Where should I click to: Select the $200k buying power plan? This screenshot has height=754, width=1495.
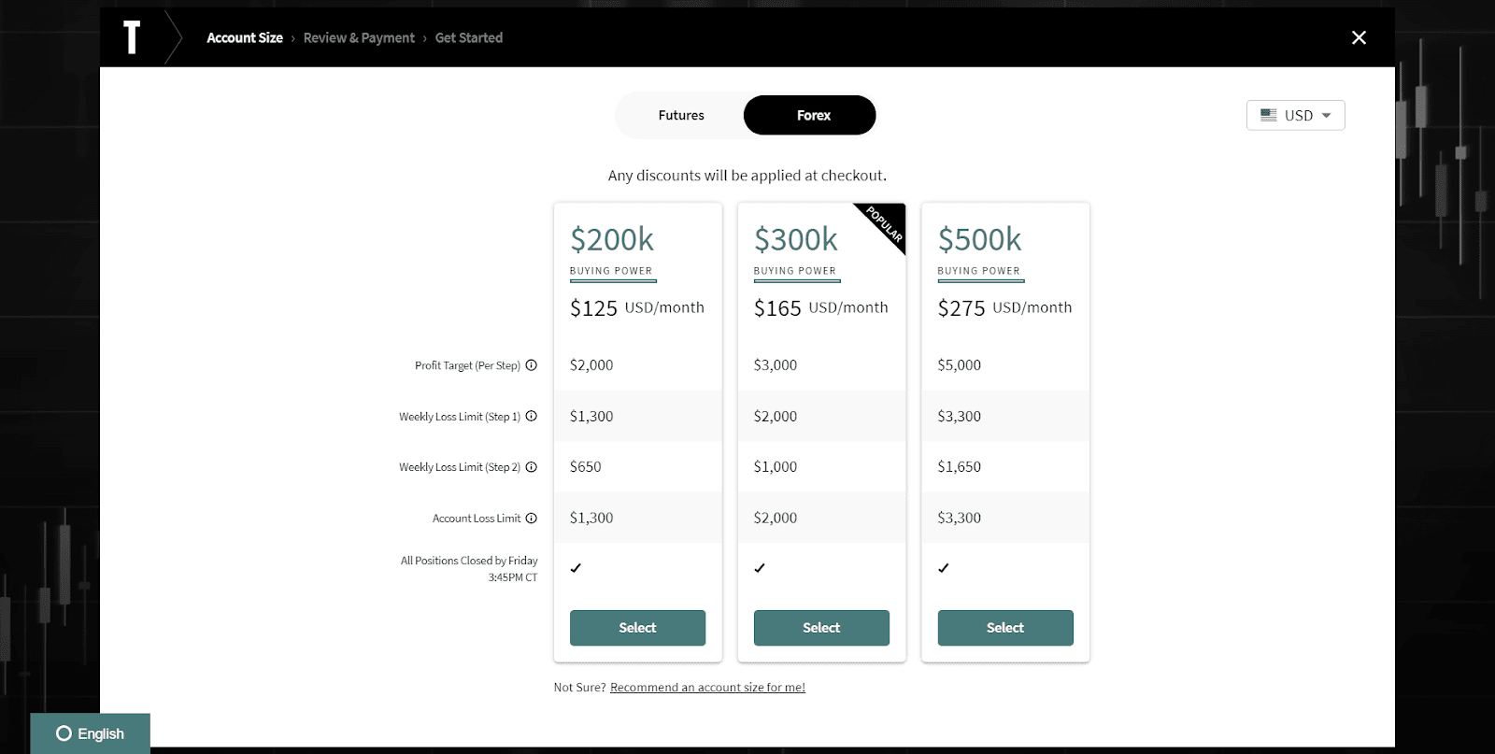tap(637, 628)
